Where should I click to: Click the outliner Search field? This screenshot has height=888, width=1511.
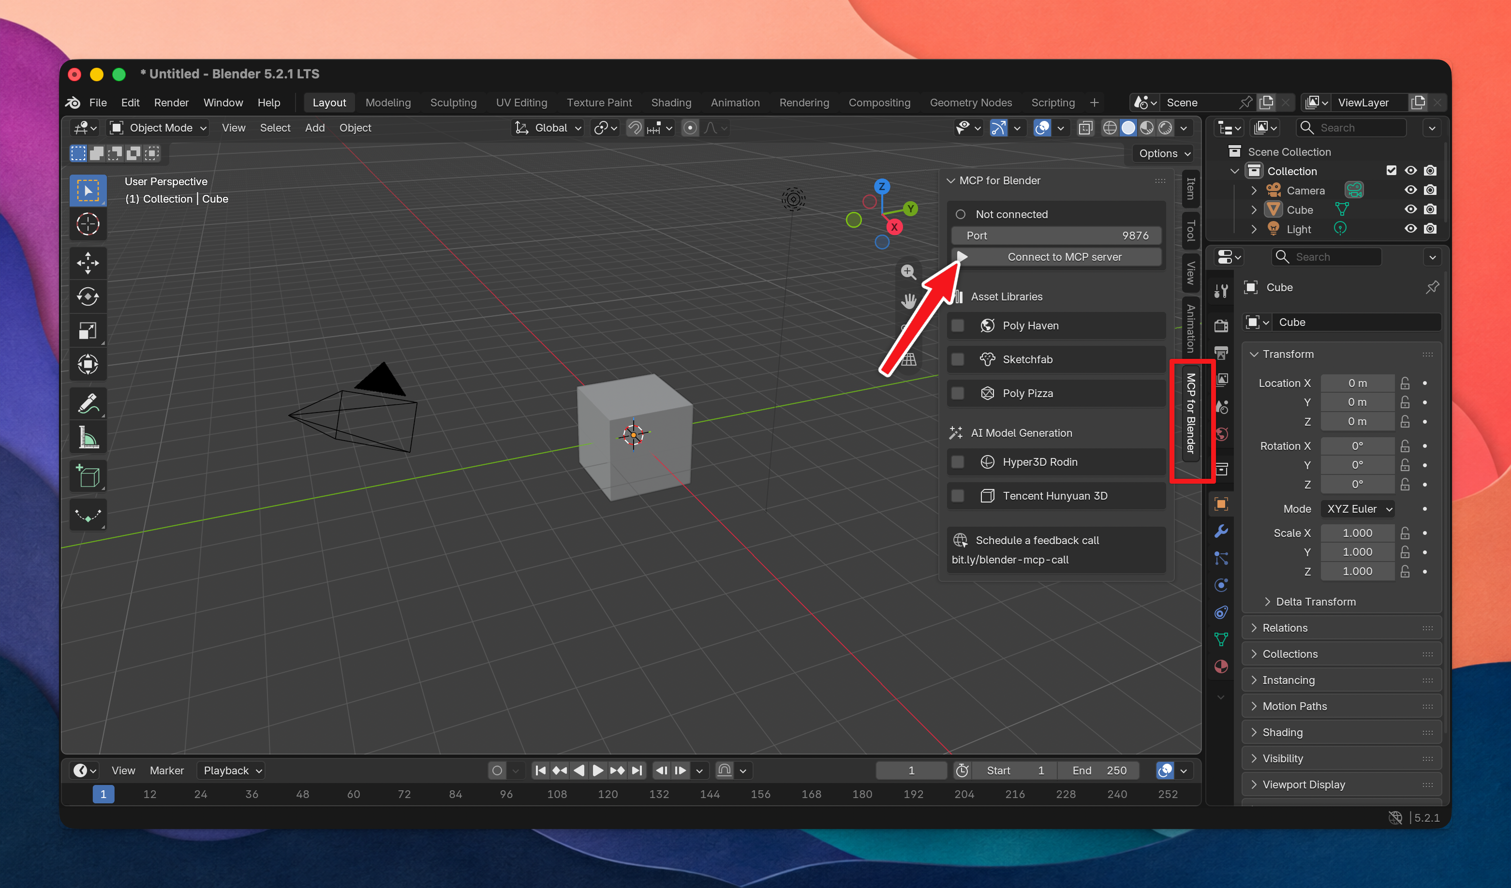(x=1352, y=128)
